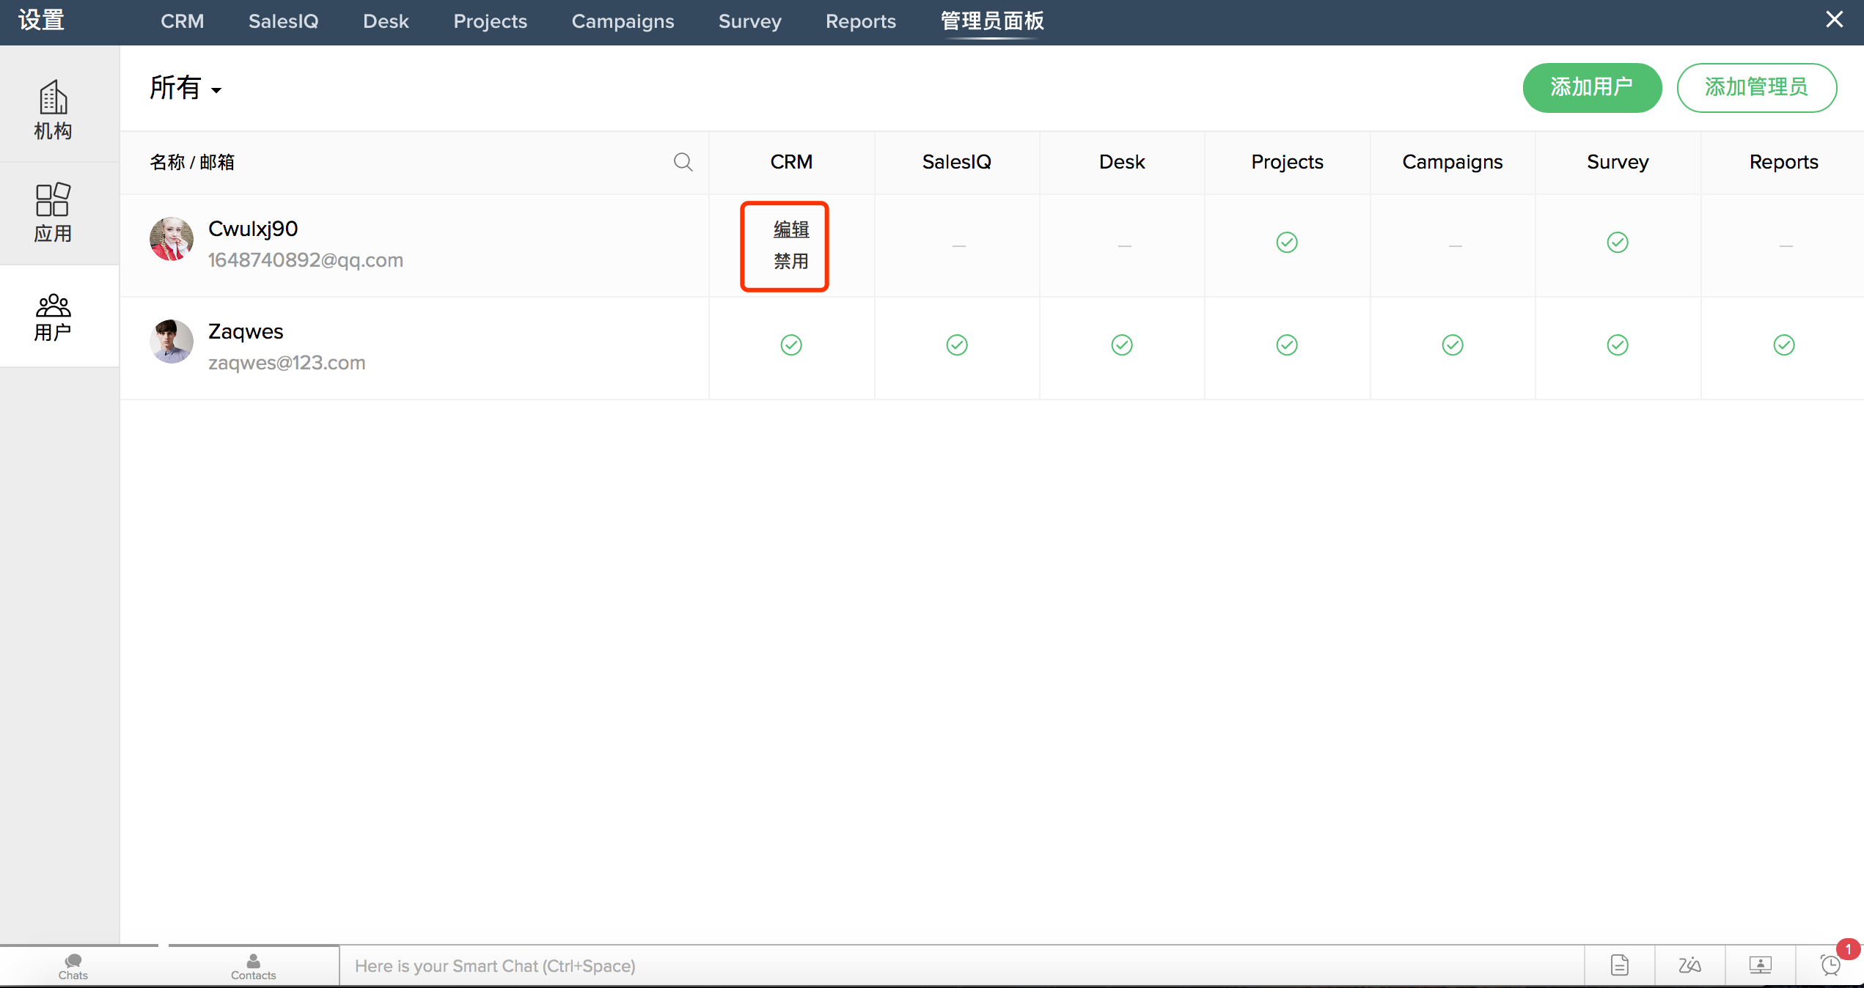Select the 用户 users sidebar icon

click(x=53, y=317)
